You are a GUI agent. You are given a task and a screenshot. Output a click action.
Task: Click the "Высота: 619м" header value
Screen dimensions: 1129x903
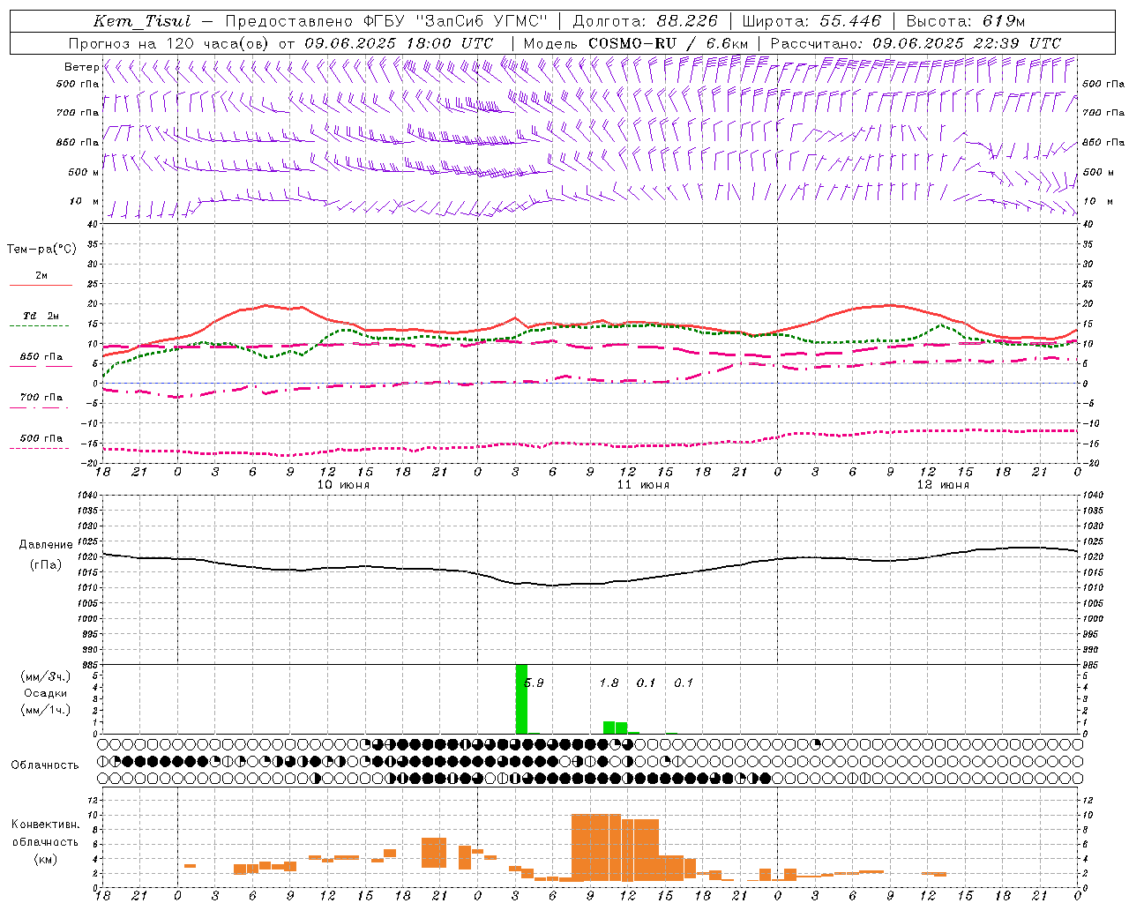click(x=966, y=21)
